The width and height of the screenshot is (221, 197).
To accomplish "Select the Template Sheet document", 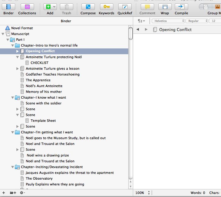I will coord(43,121).
